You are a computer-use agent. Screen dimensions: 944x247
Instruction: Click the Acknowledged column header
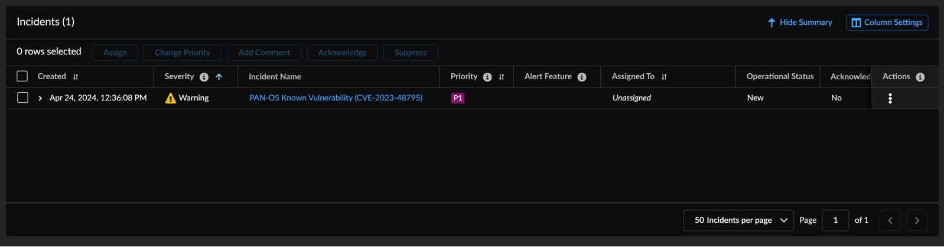(x=850, y=77)
